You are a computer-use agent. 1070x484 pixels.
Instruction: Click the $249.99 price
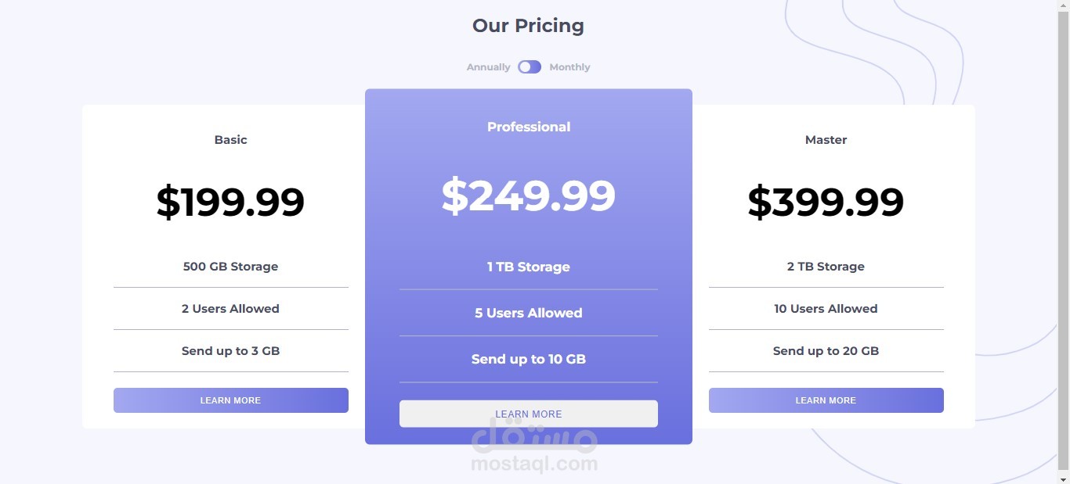(x=528, y=195)
